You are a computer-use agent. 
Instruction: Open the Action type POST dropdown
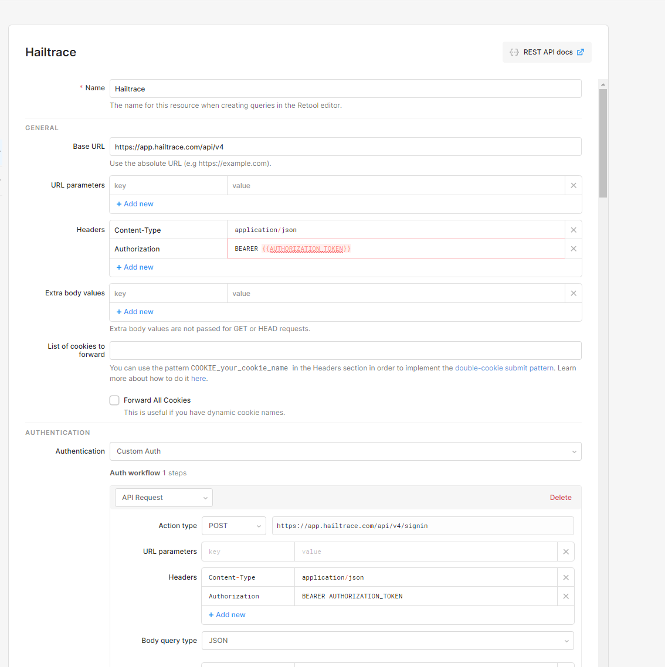pos(234,526)
